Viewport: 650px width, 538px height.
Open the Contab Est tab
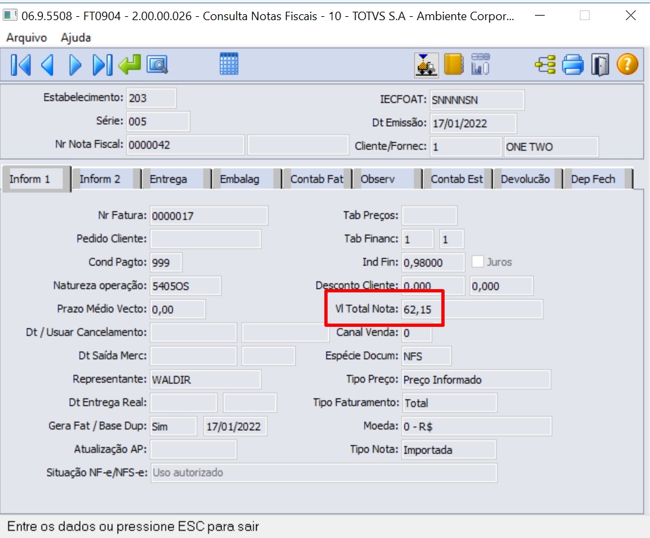click(x=457, y=179)
